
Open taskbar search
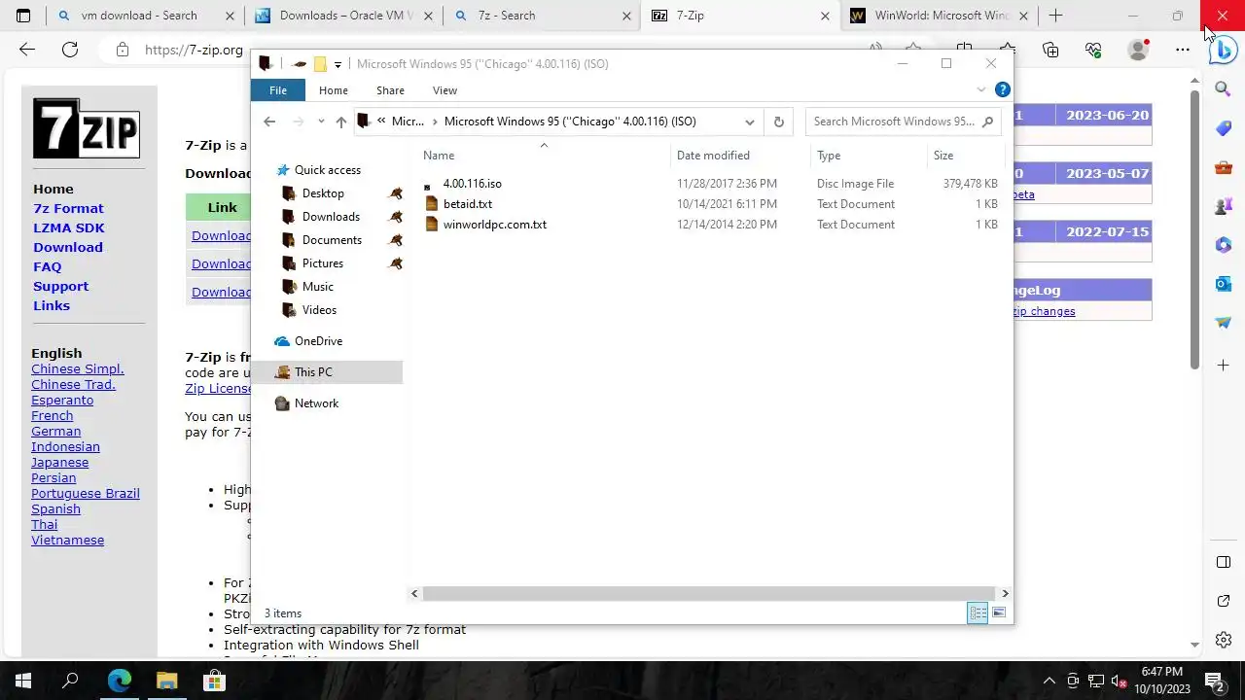(70, 681)
